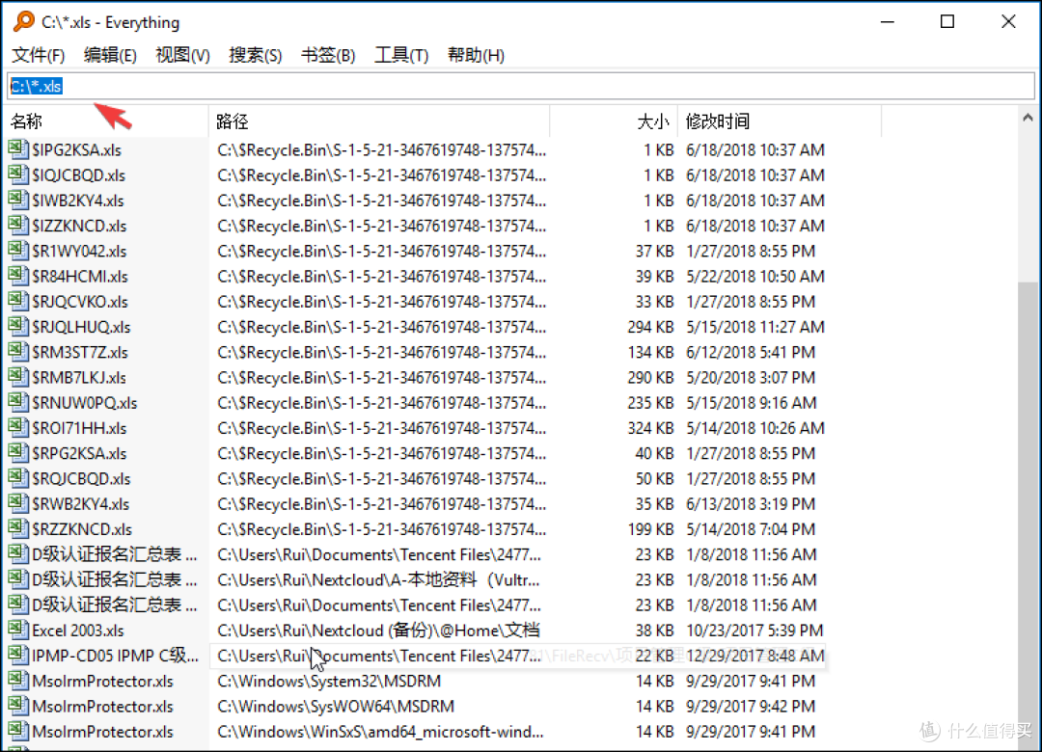Click the Excel icon of $RJQCVKO.xls
This screenshot has height=752, width=1042.
(18, 301)
